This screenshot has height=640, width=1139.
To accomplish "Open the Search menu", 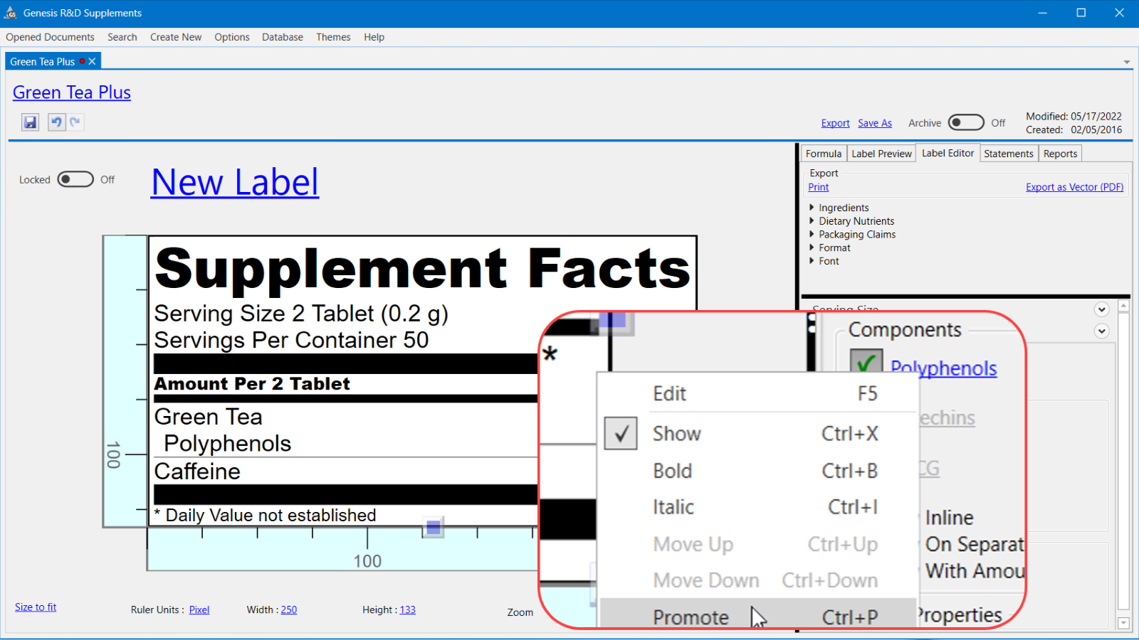I will coord(122,37).
